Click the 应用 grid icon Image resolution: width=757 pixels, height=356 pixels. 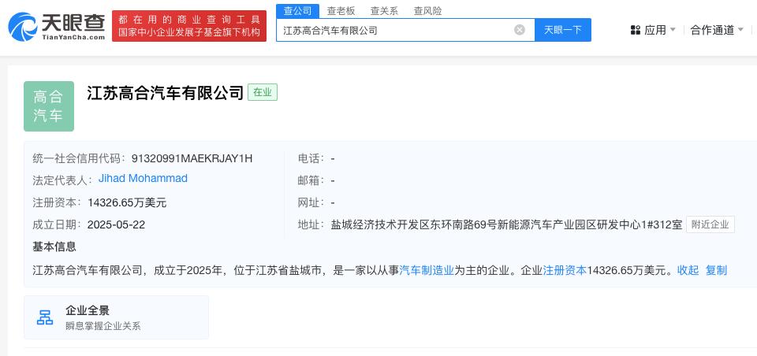[636, 31]
